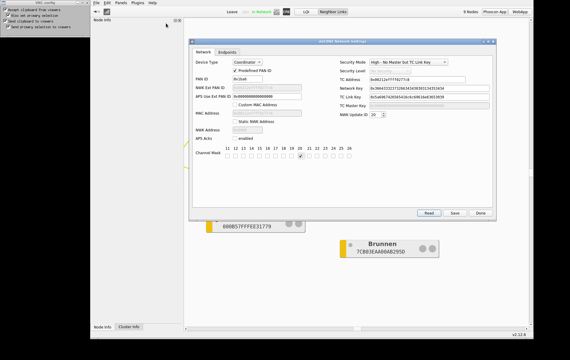Image resolution: width=570 pixels, height=360 pixels.
Task: Open the signal strength bars icon
Action: pyautogui.click(x=107, y=12)
